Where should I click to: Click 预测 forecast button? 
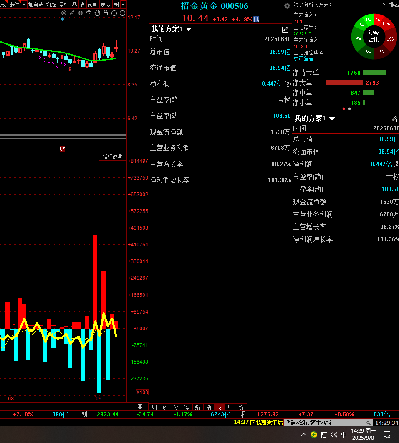coord(93,5)
